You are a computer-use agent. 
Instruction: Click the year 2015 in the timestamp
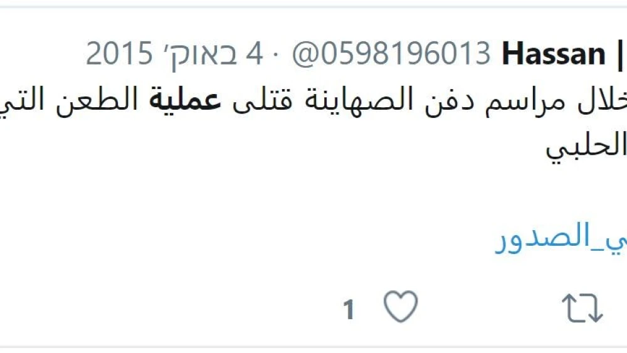tap(119, 53)
